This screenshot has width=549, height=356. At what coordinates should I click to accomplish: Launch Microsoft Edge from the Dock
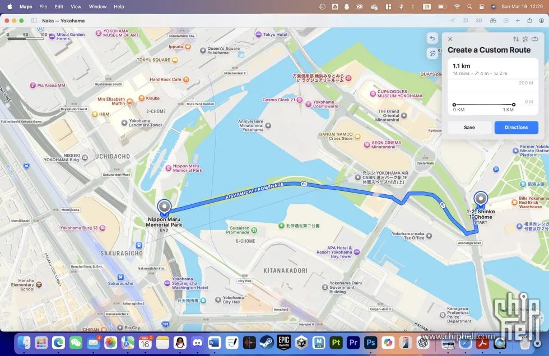point(58,343)
